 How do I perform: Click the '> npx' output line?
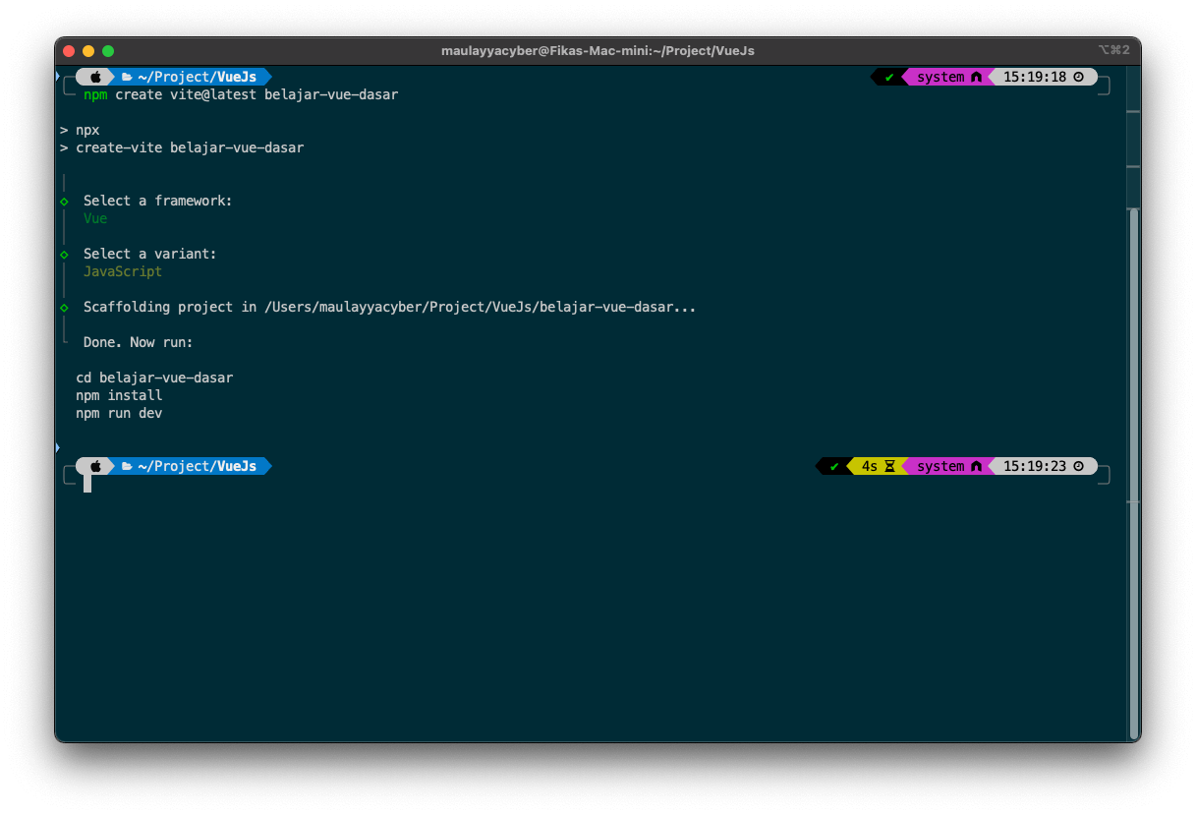tap(80, 130)
